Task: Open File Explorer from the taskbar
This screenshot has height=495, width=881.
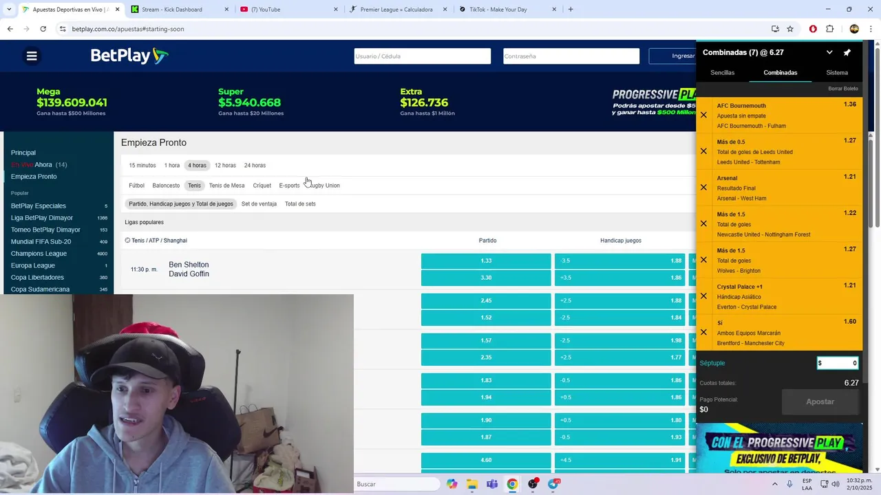Action: click(x=472, y=485)
